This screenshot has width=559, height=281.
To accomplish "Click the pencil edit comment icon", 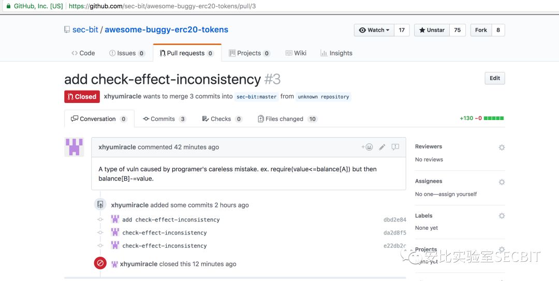I will pos(382,147).
